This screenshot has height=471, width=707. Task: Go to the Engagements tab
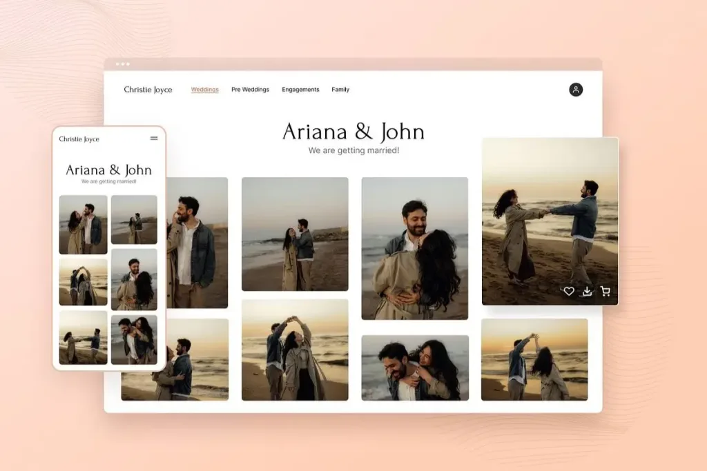click(300, 90)
